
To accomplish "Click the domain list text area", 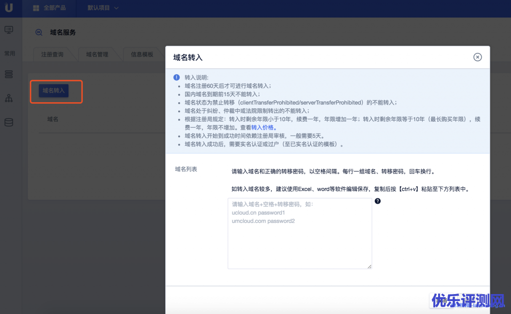I will (299, 233).
